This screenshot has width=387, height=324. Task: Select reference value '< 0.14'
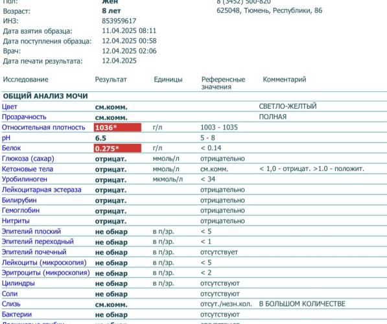211,148
